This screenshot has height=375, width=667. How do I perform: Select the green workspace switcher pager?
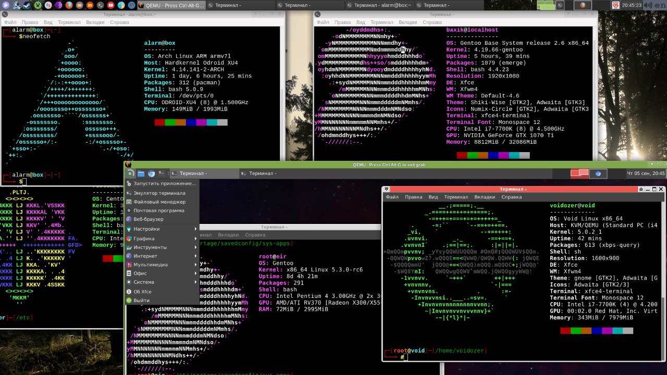coord(546,5)
